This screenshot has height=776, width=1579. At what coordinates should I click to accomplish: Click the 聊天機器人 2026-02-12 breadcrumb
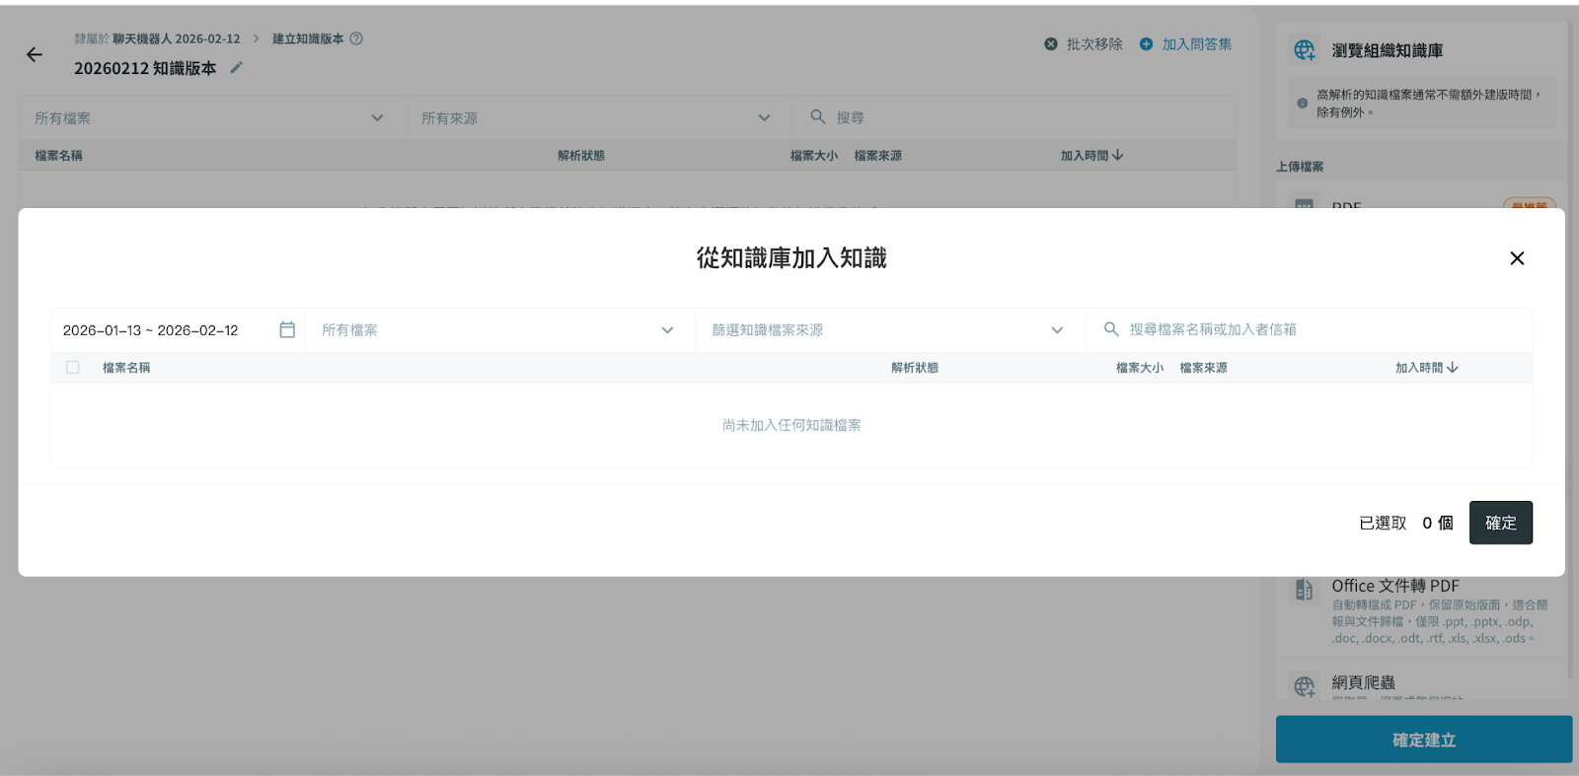coord(177,39)
